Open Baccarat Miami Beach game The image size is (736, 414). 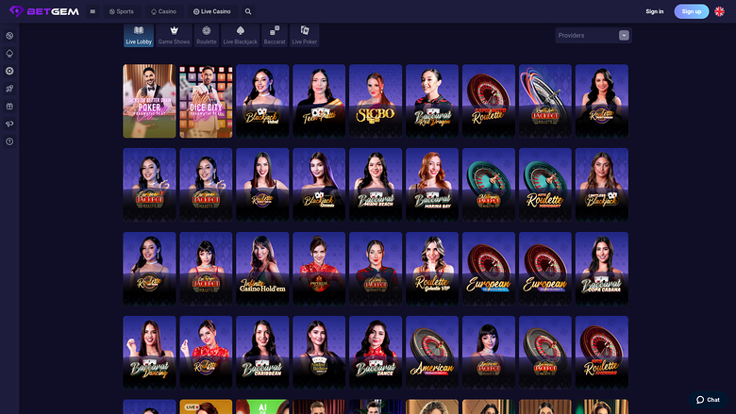click(x=376, y=185)
